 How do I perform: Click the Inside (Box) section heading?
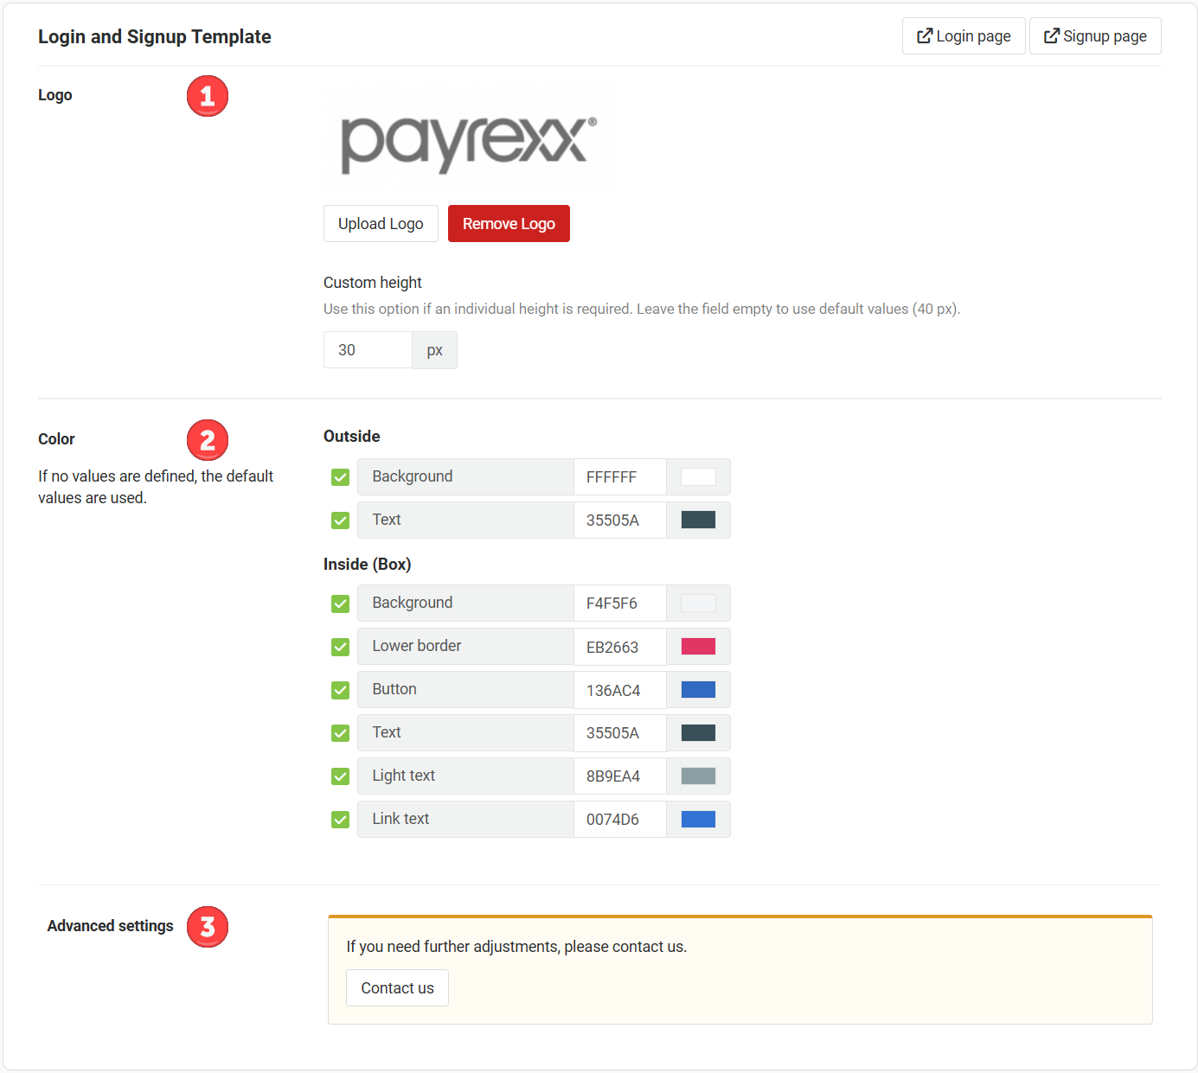[368, 565]
